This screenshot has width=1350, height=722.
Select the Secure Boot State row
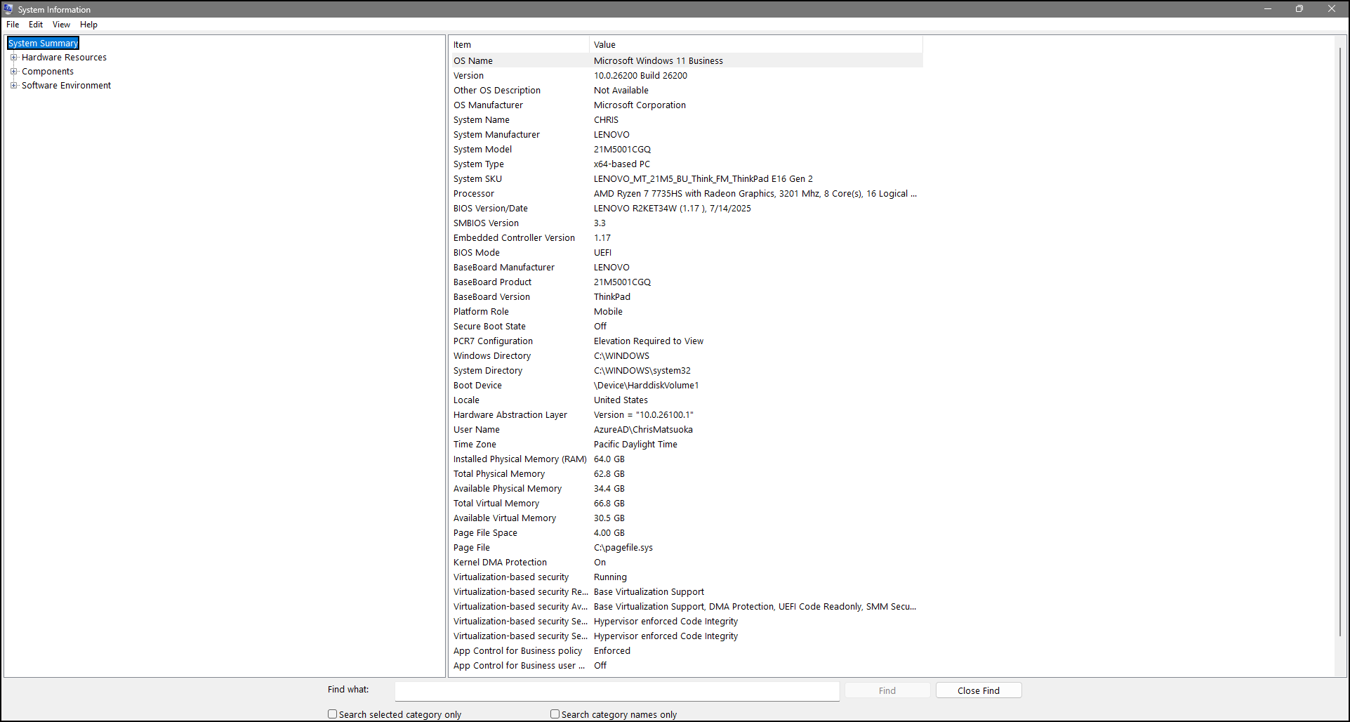686,327
